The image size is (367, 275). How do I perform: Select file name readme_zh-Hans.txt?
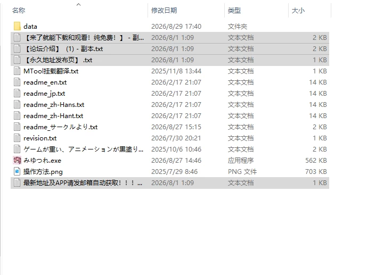tap(54, 105)
